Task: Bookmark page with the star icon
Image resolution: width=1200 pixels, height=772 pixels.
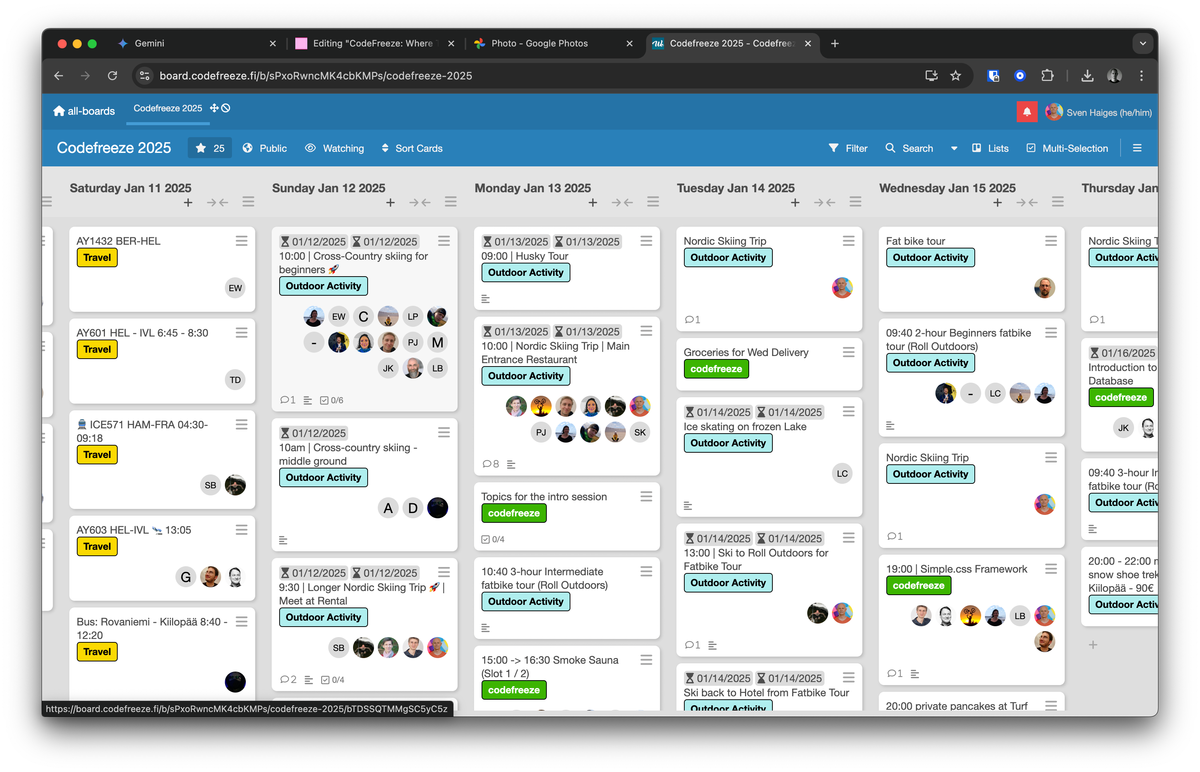Action: pos(955,76)
